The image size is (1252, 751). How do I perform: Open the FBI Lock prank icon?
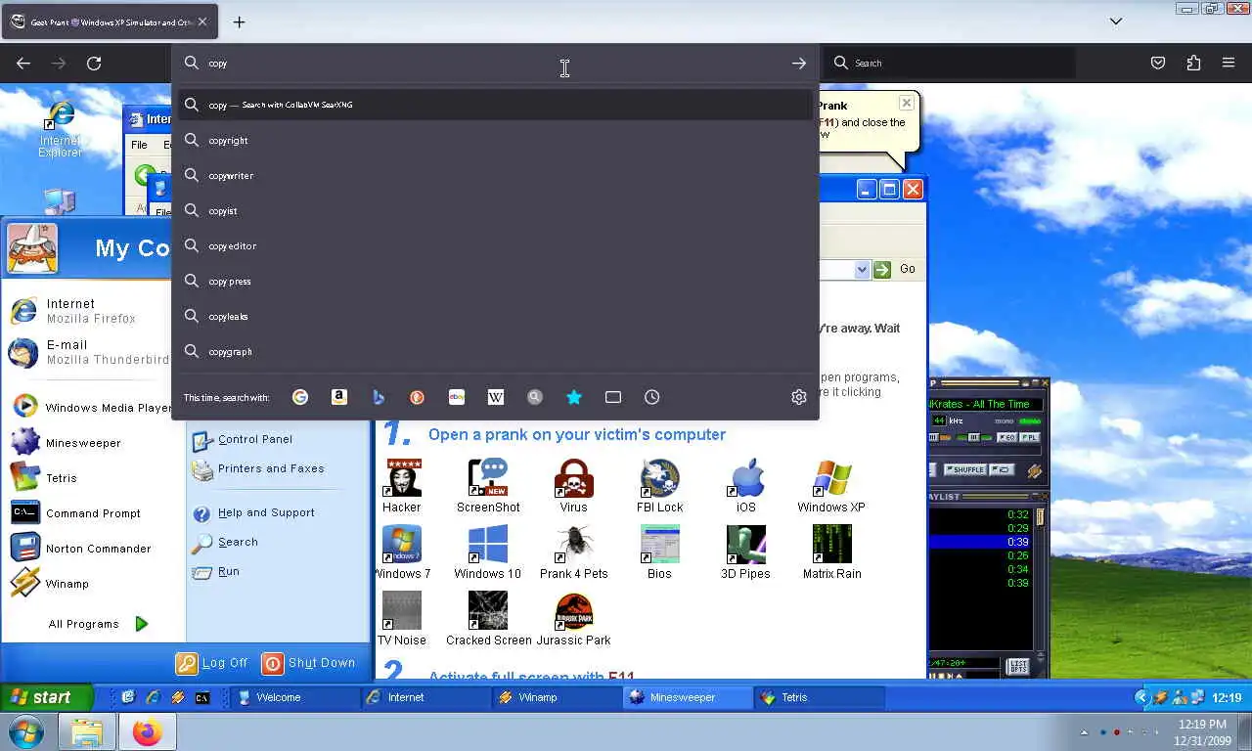point(660,486)
